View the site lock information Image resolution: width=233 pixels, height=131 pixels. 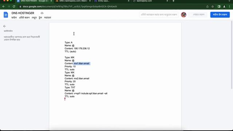coord(20,7)
